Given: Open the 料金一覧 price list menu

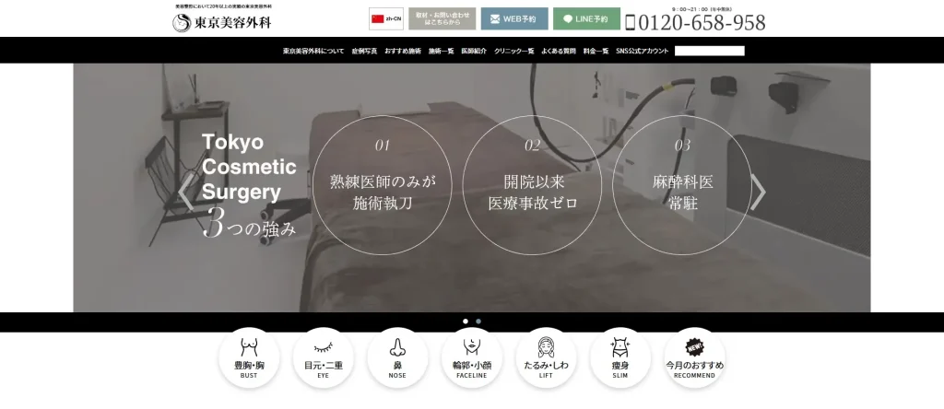Looking at the screenshot, I should 596,51.
